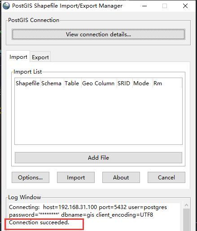Select the Table column header
This screenshot has width=197, height=231.
point(72,83)
